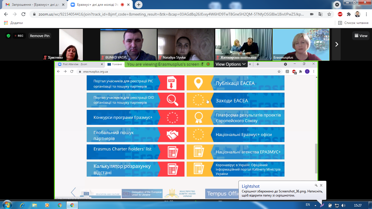The height and width of the screenshot is (209, 372).
Task: Click the EU stars icon beside Конкурси програми Еразмус+
Action: coord(172,117)
